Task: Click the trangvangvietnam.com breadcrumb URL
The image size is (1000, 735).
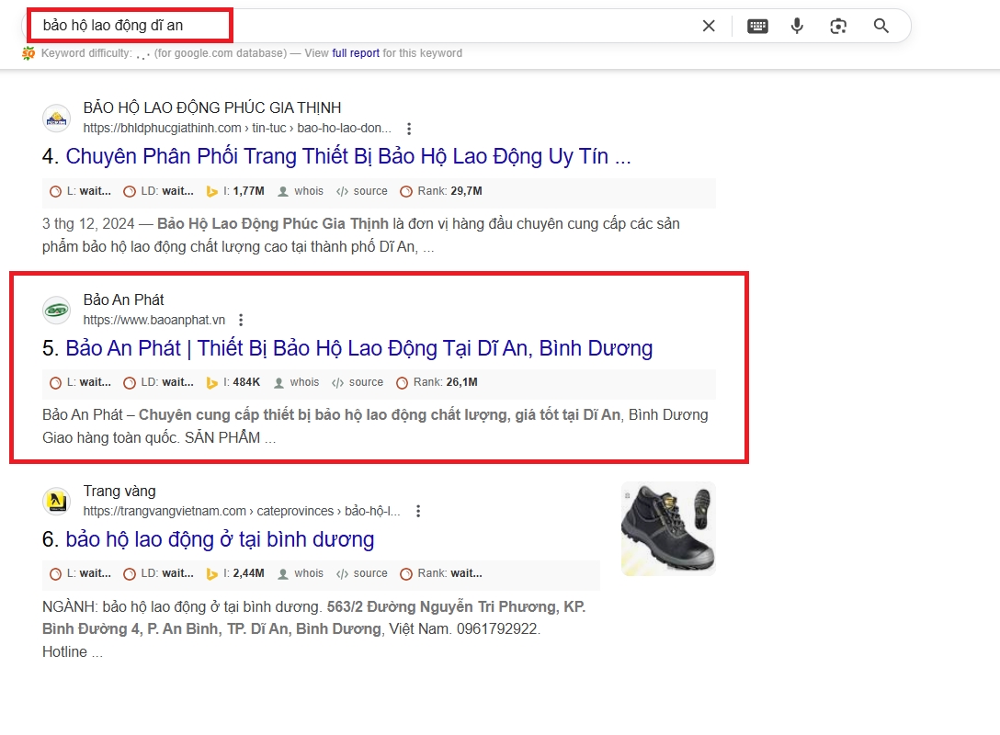Action: click(242, 511)
